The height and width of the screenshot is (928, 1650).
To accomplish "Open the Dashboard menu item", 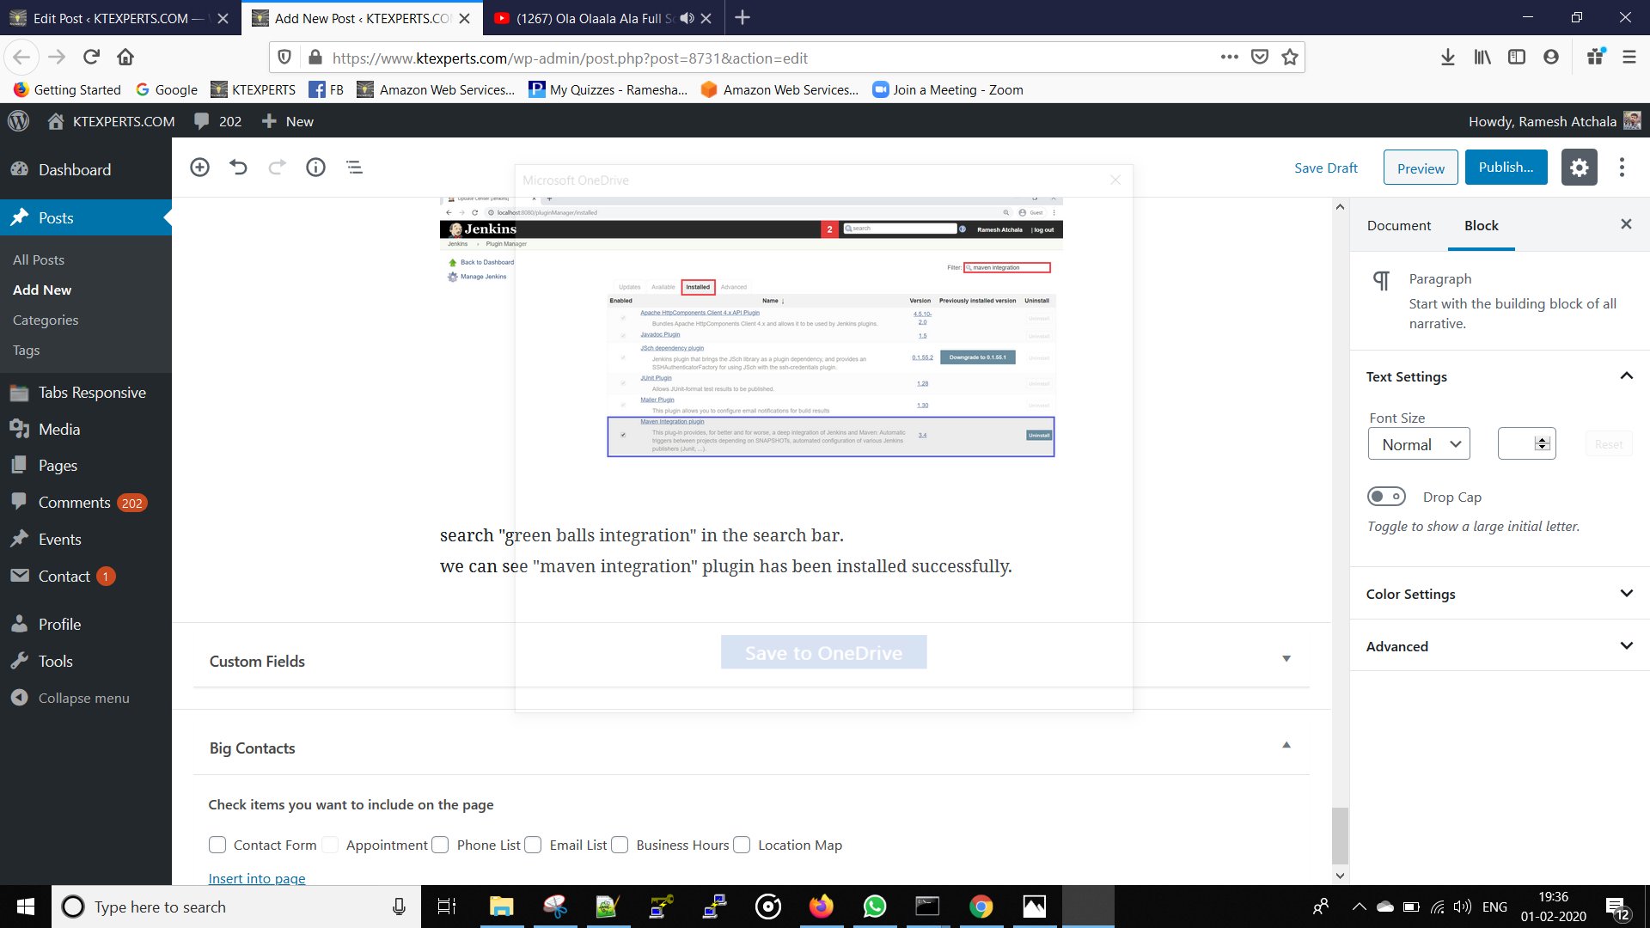I will point(75,169).
